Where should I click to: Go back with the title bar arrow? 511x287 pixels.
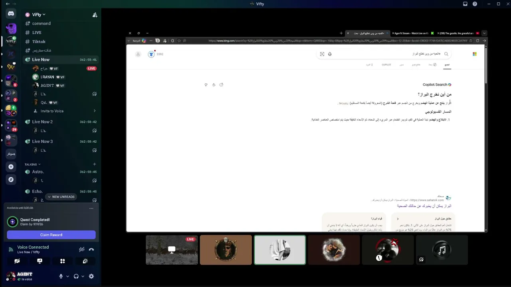point(8,4)
